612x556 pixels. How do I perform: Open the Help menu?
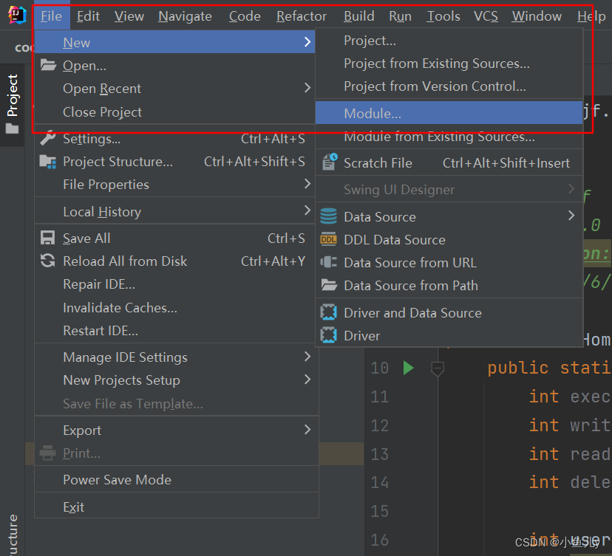(x=591, y=16)
